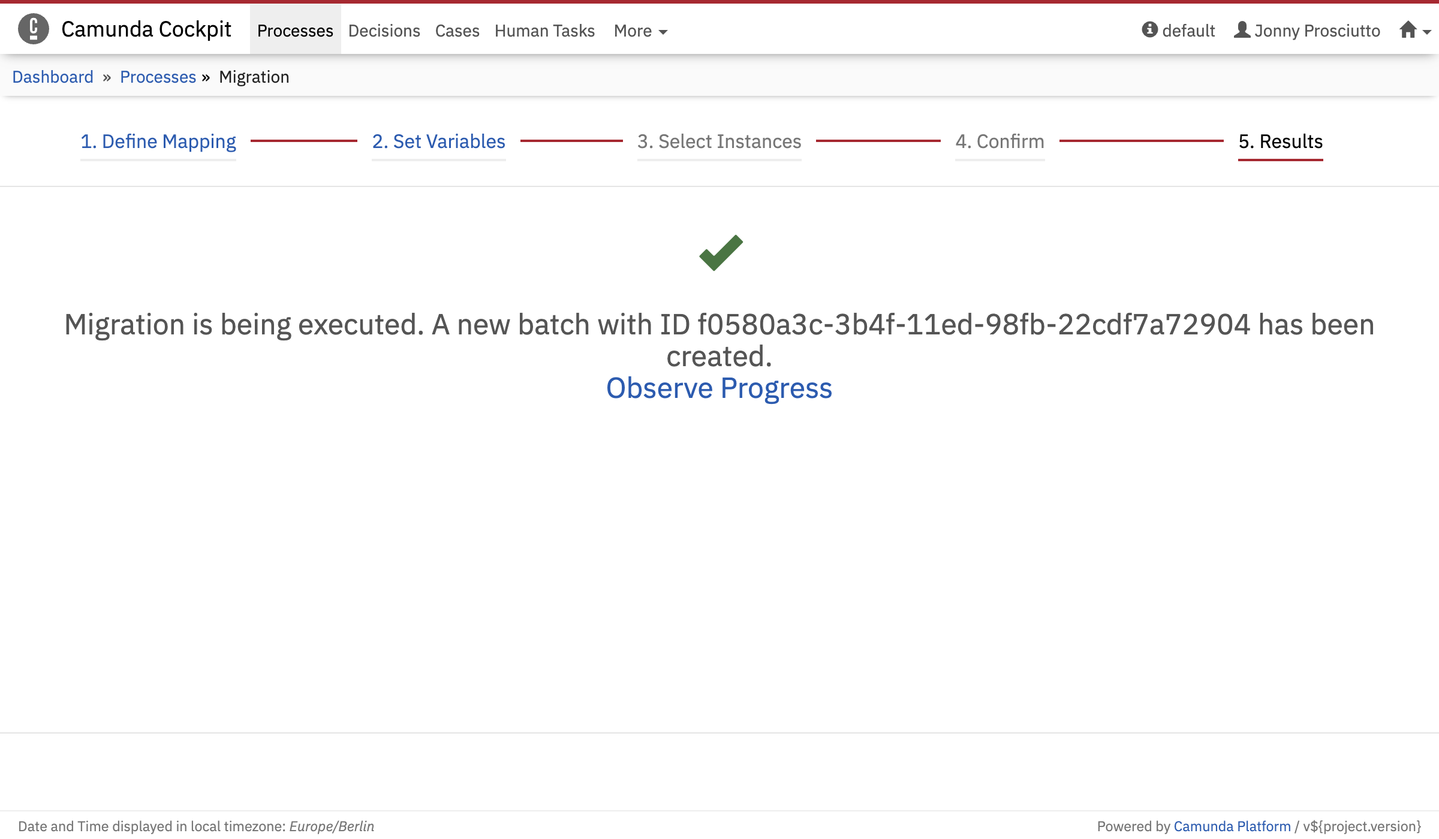1439x839 pixels.
Task: Click the Migration breadcrumb text
Action: (x=254, y=77)
